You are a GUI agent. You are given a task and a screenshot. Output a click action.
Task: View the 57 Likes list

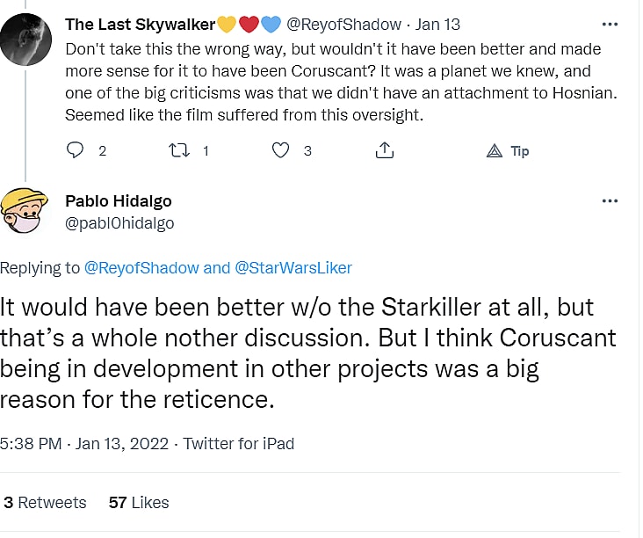pyautogui.click(x=139, y=503)
